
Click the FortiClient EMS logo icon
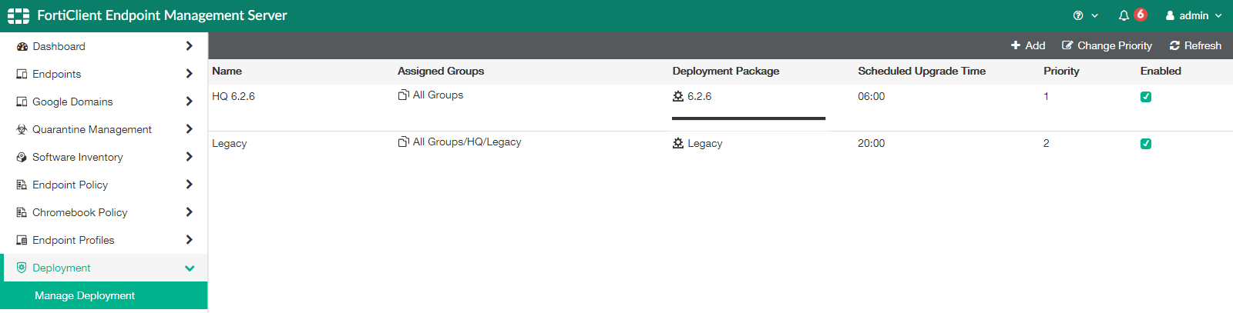point(18,15)
